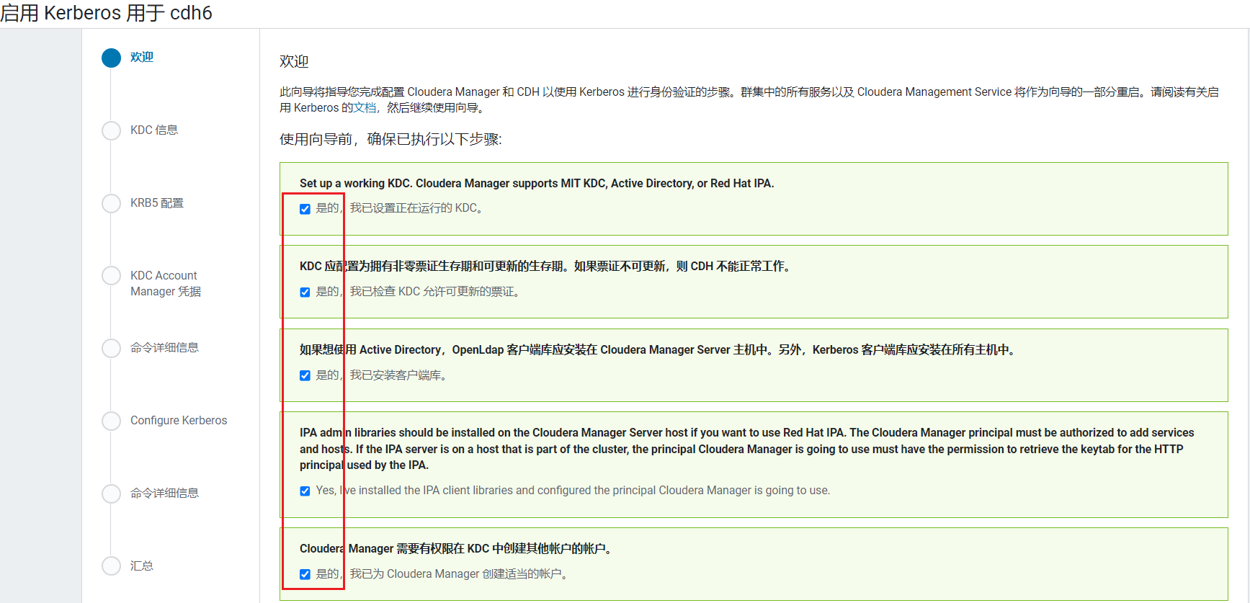Click the KDC 应配置为拥有非零票证生存期 heading
Screen dimensions: 1250x603
(x=547, y=266)
